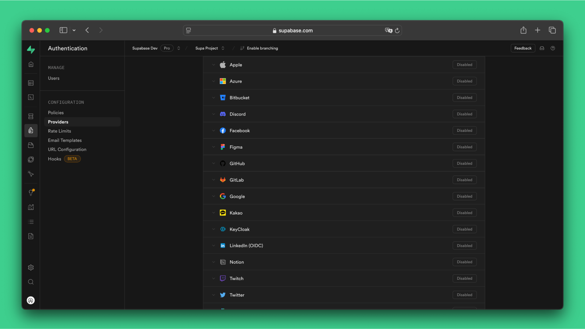This screenshot has width=585, height=329.
Task: Click the search magnifier icon in sidebar
Action: coord(31,282)
